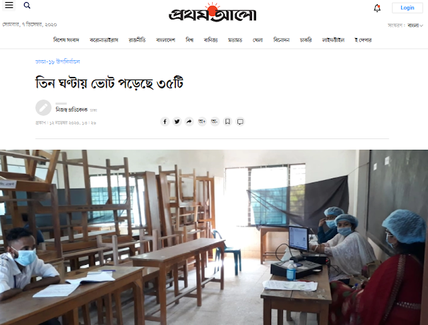Click the Login button

407,8
